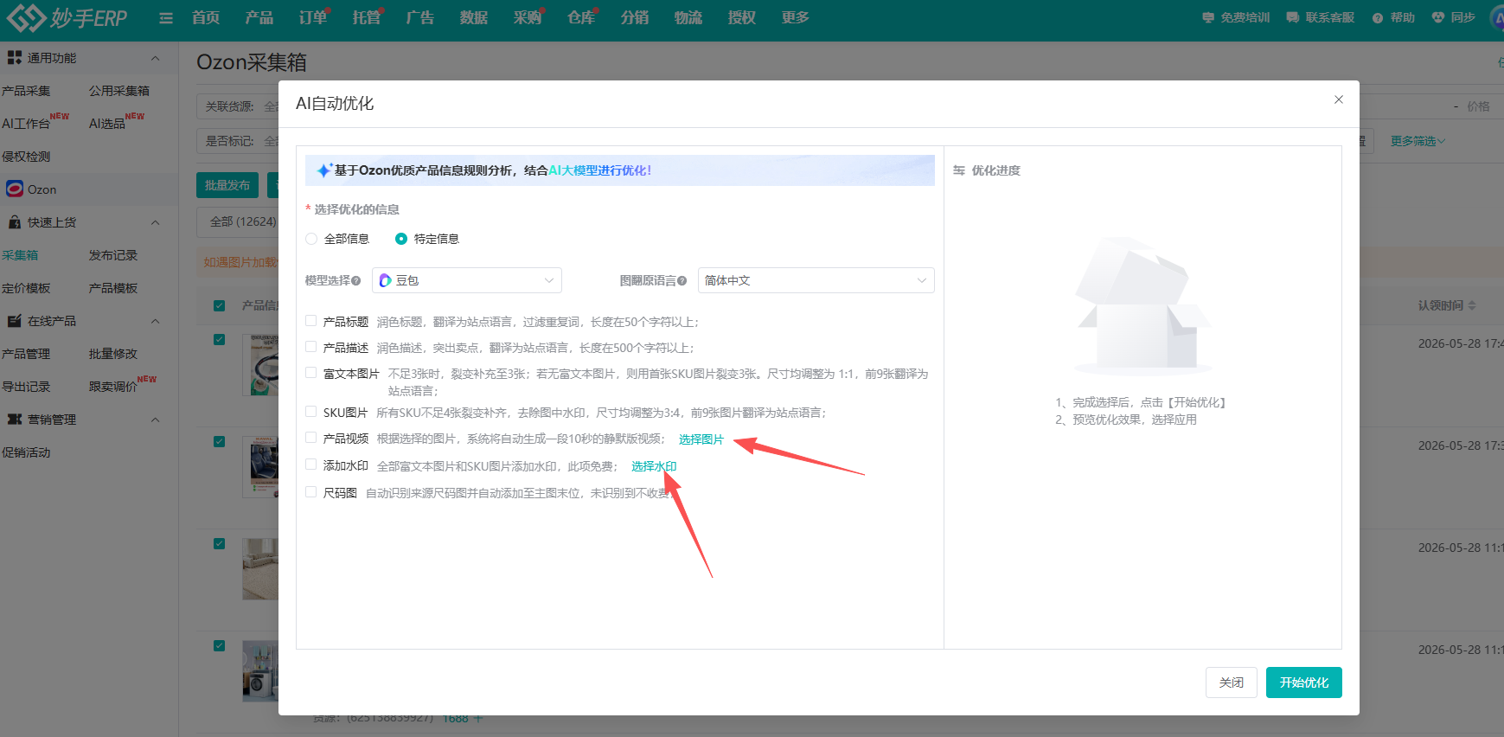The height and width of the screenshot is (737, 1504).
Task: Check the 富文本图片 checkbox
Action: coord(310,373)
